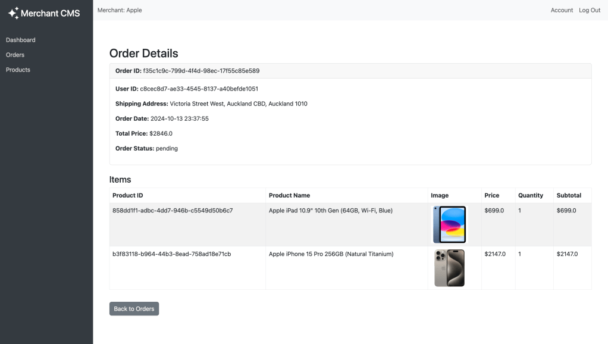Image resolution: width=608 pixels, height=344 pixels.
Task: Select the Order ID value in header
Action: [201, 71]
